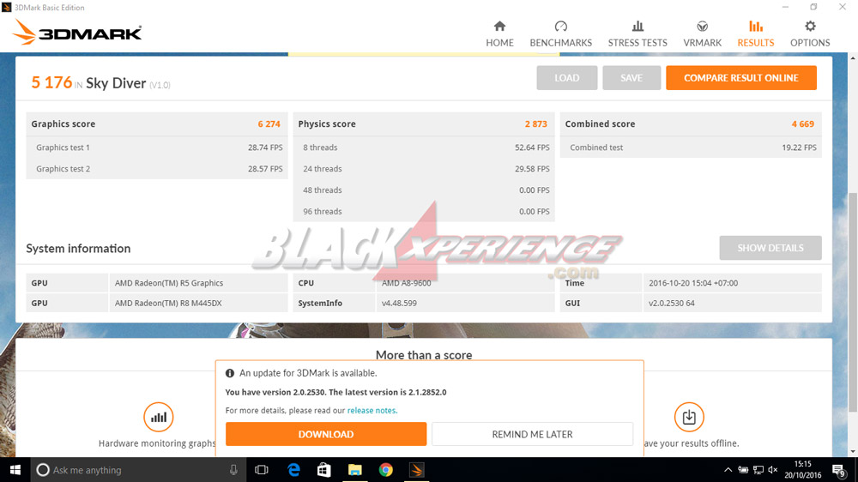The image size is (858, 482).
Task: Open the Task View button
Action: coord(262,470)
